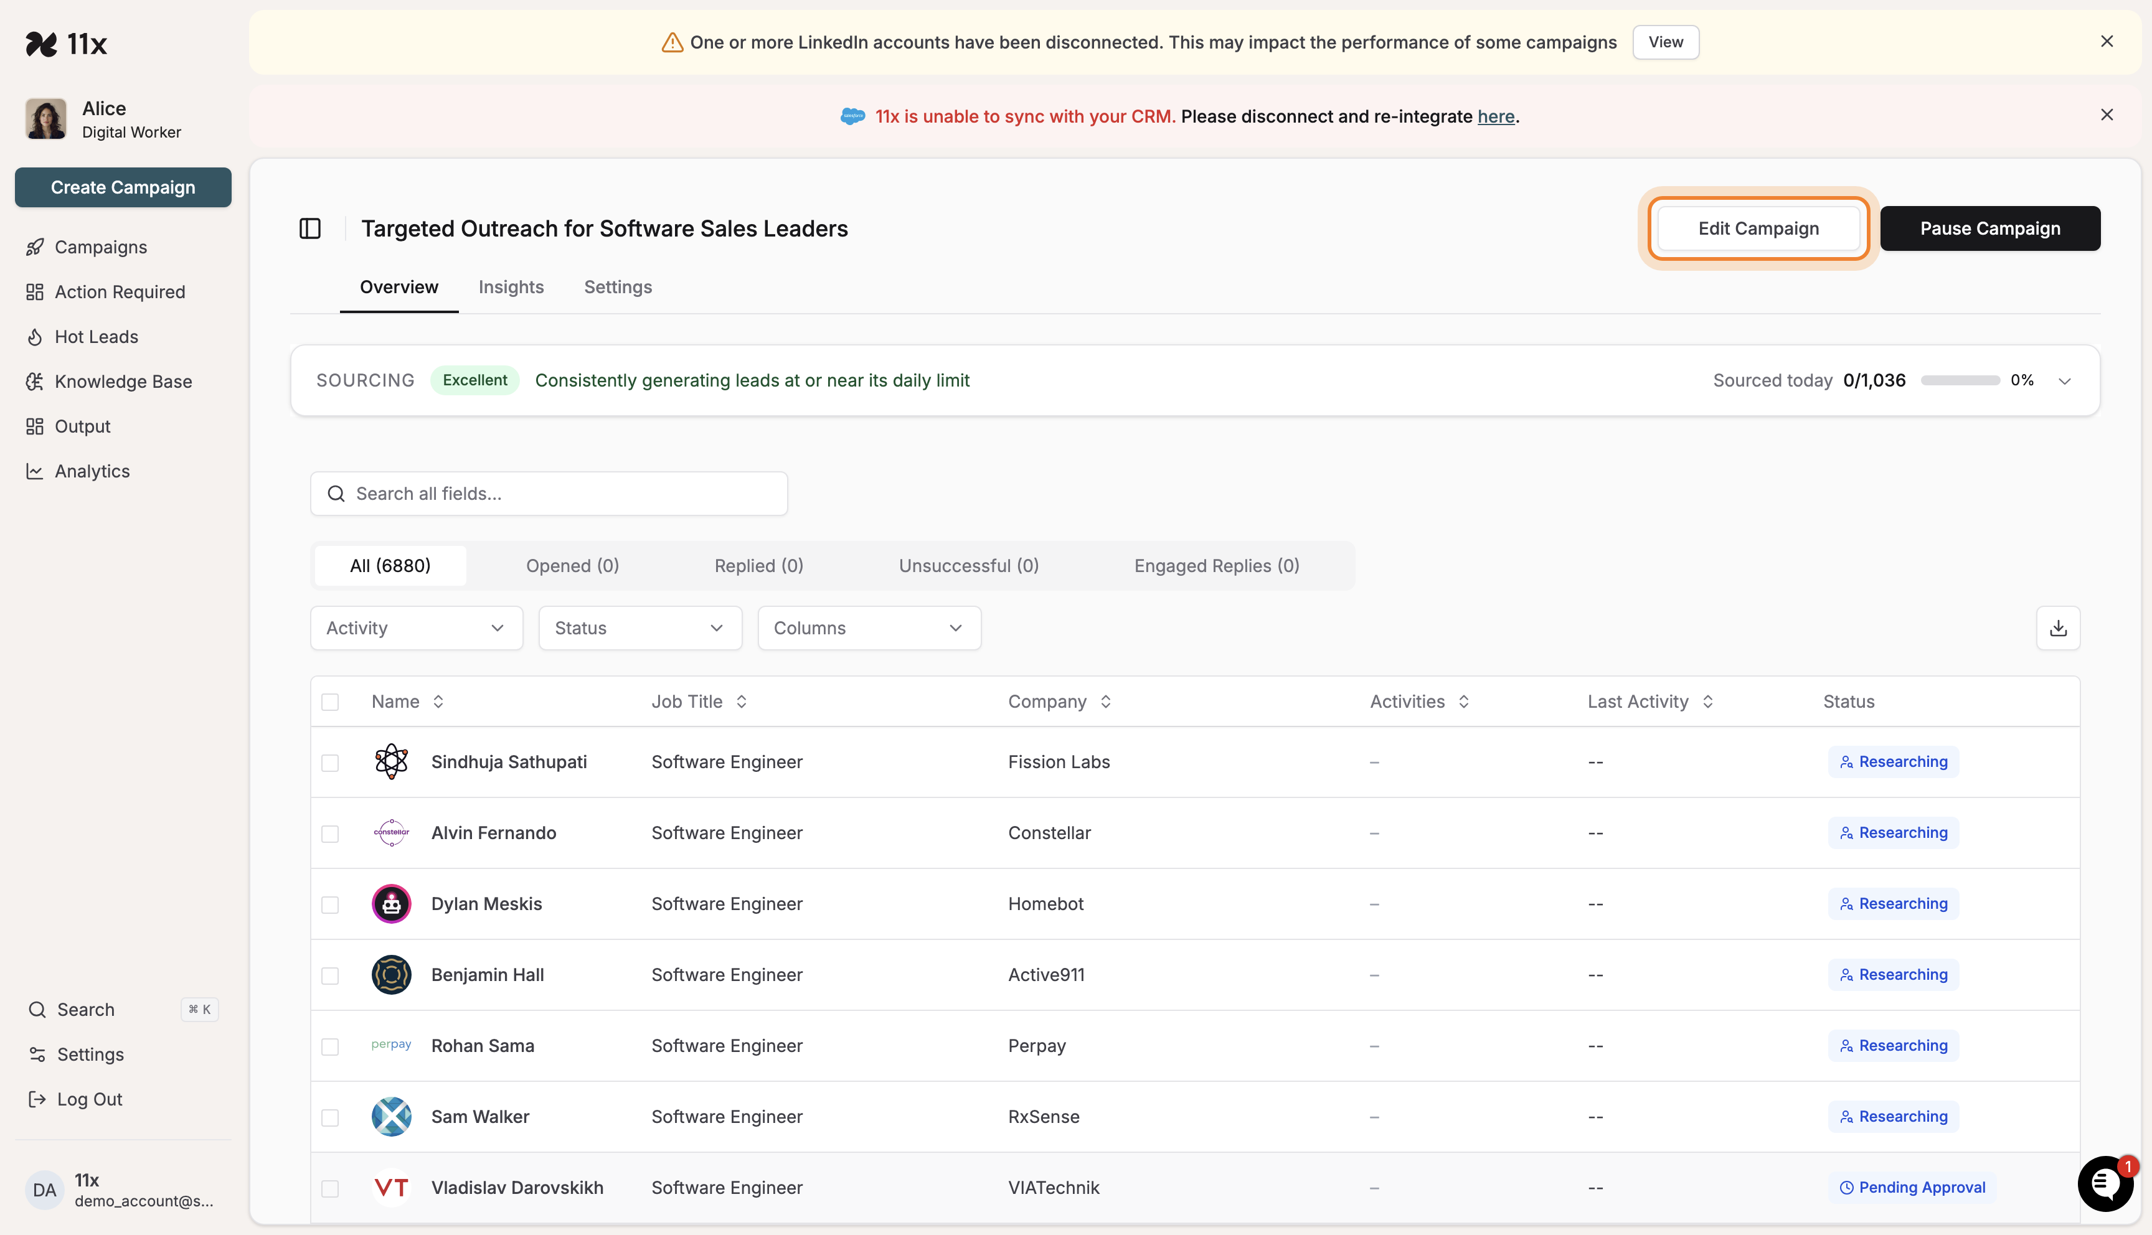The image size is (2152, 1235).
Task: Open Hot Leads flame icon
Action: click(x=35, y=337)
